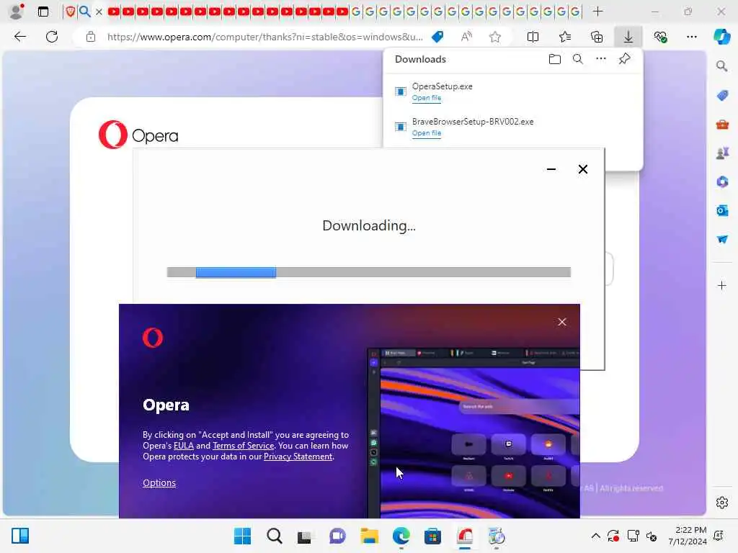Add sidebar app with plus icon
This screenshot has width=738, height=553.
722,285
